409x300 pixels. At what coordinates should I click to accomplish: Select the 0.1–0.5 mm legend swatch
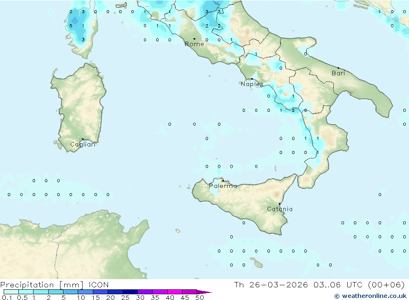11,292
